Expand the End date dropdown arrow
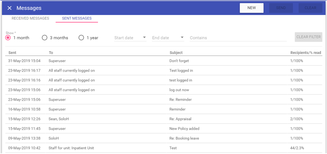Viewport: 327px width, 154px height. [182, 38]
